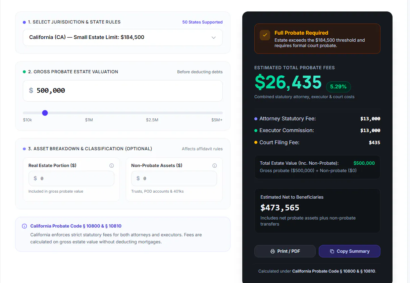Click the Included in gross probate value hint
The image size is (410, 283).
click(x=56, y=192)
